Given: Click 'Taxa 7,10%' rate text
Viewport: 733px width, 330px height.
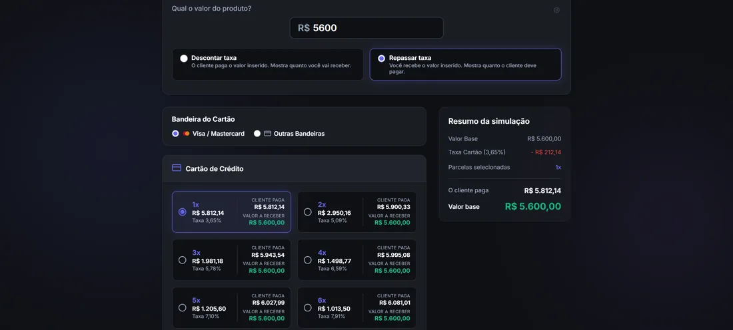Looking at the screenshot, I should click(206, 316).
